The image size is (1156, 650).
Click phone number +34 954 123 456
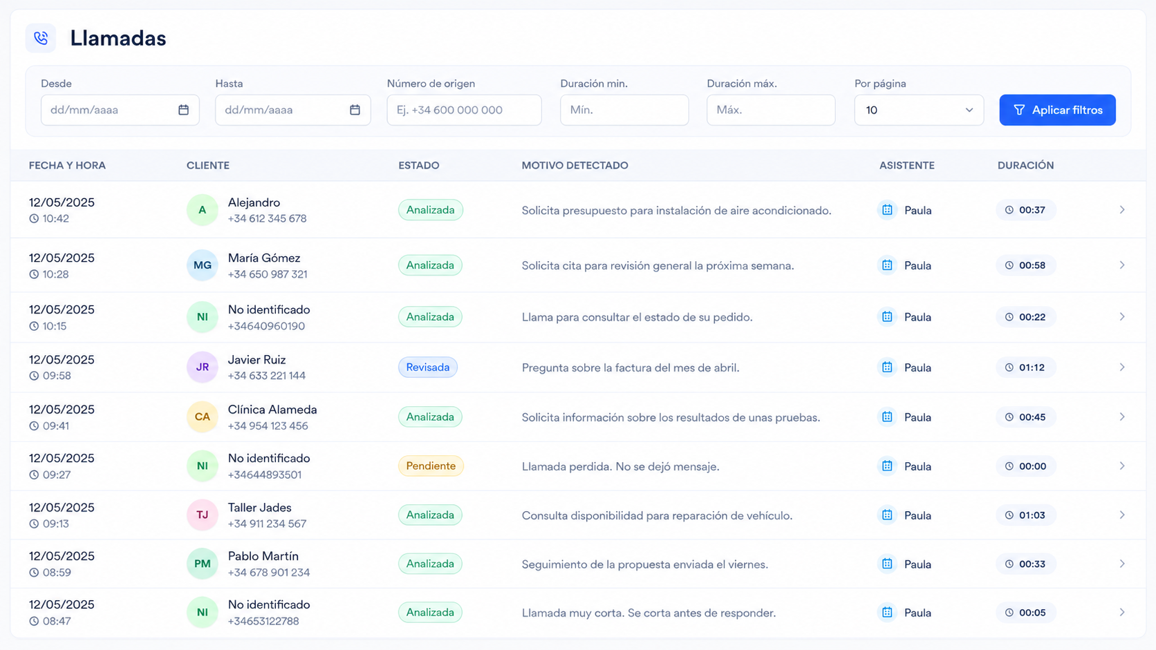[268, 426]
